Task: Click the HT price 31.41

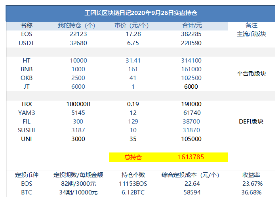Action: [133, 61]
